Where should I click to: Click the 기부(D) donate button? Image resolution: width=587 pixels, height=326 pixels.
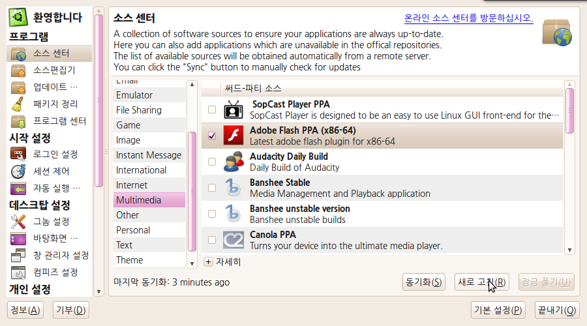(x=70, y=310)
